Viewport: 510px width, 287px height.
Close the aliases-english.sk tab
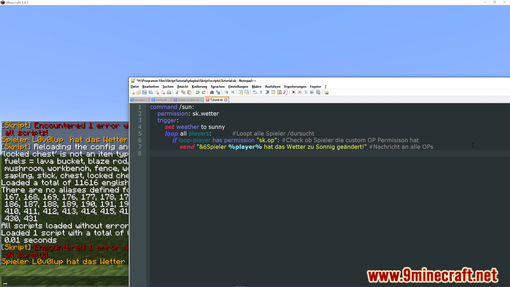pos(202,100)
